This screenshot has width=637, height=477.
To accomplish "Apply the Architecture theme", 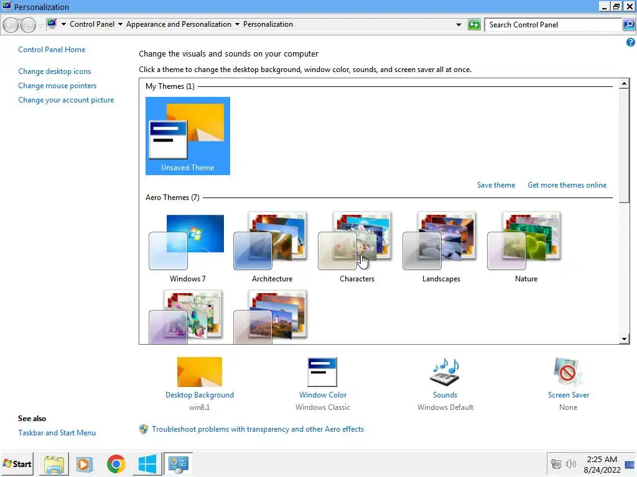I will tap(272, 247).
